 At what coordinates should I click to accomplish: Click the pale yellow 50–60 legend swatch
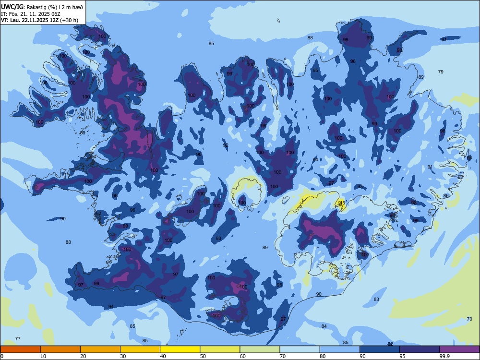pos(220,349)
